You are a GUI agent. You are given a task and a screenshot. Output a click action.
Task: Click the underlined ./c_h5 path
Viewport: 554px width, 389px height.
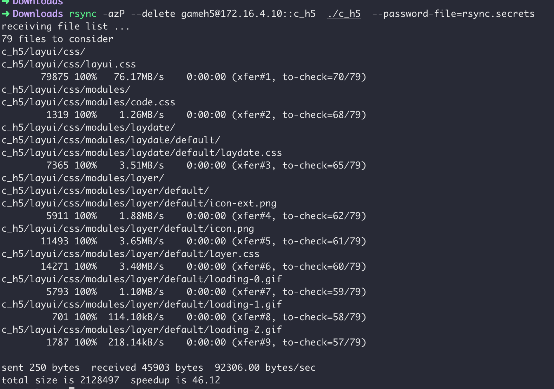click(x=344, y=14)
